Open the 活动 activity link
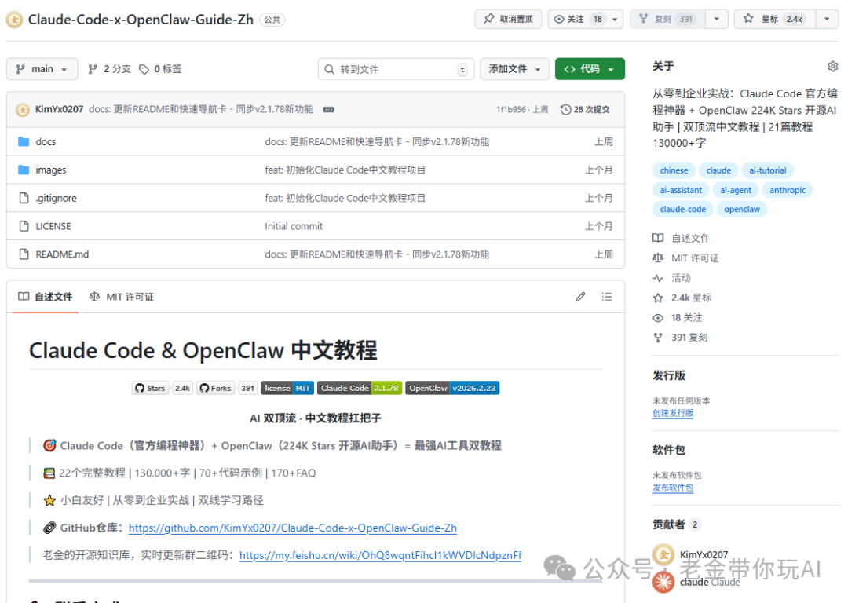 point(671,278)
